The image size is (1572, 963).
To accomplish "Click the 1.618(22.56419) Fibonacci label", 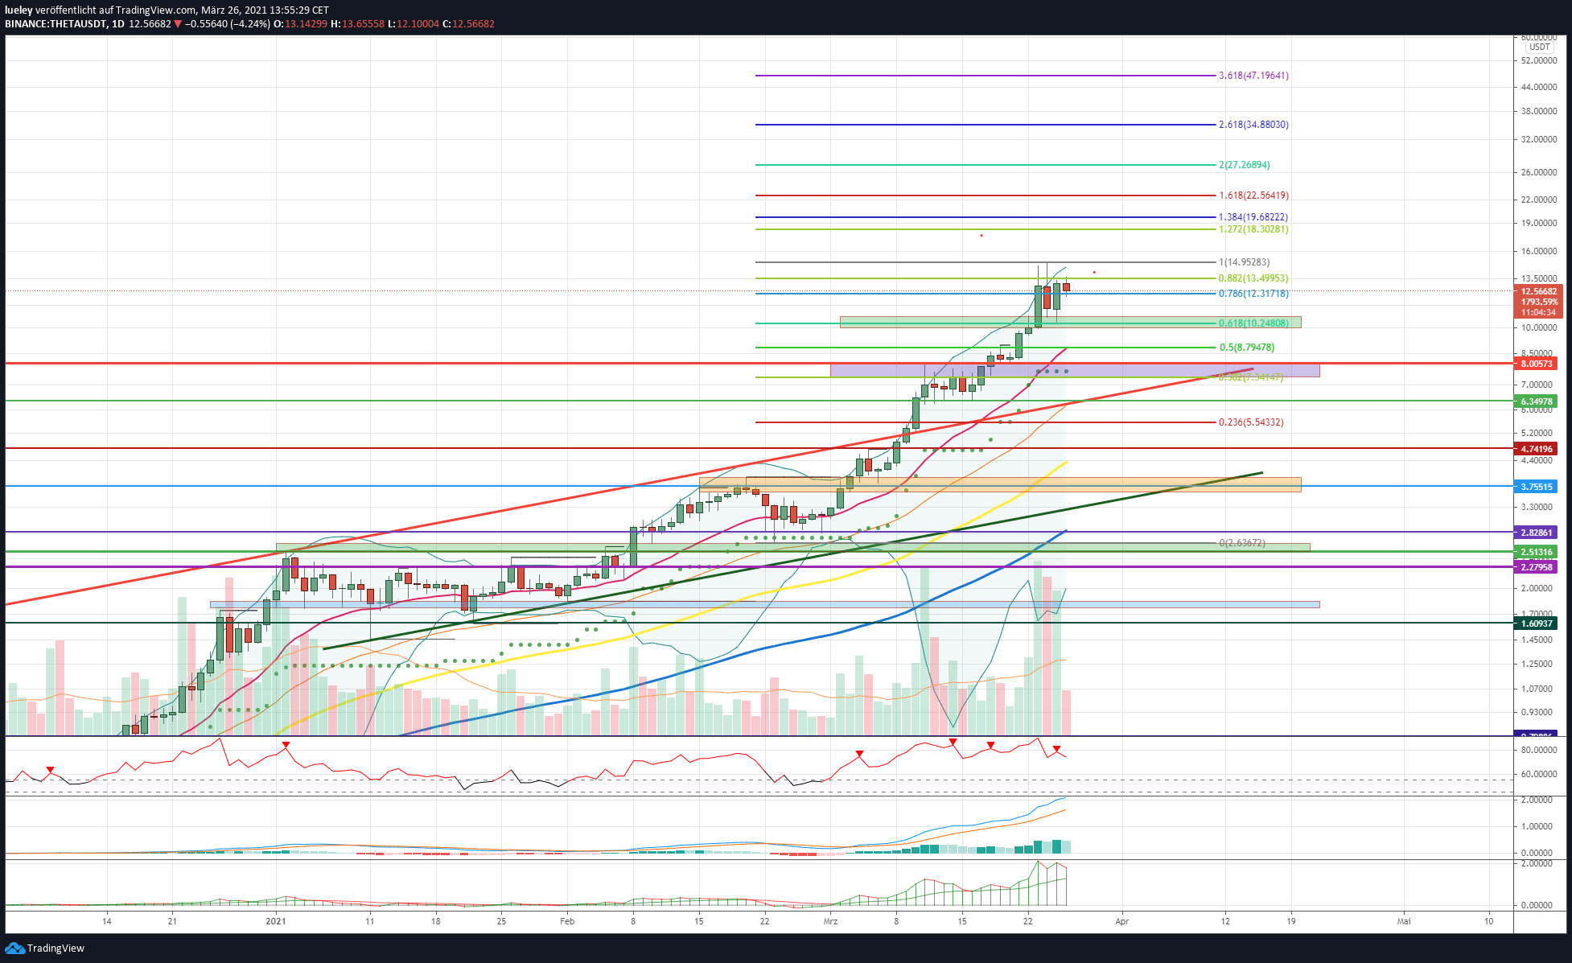I will pos(1253,195).
